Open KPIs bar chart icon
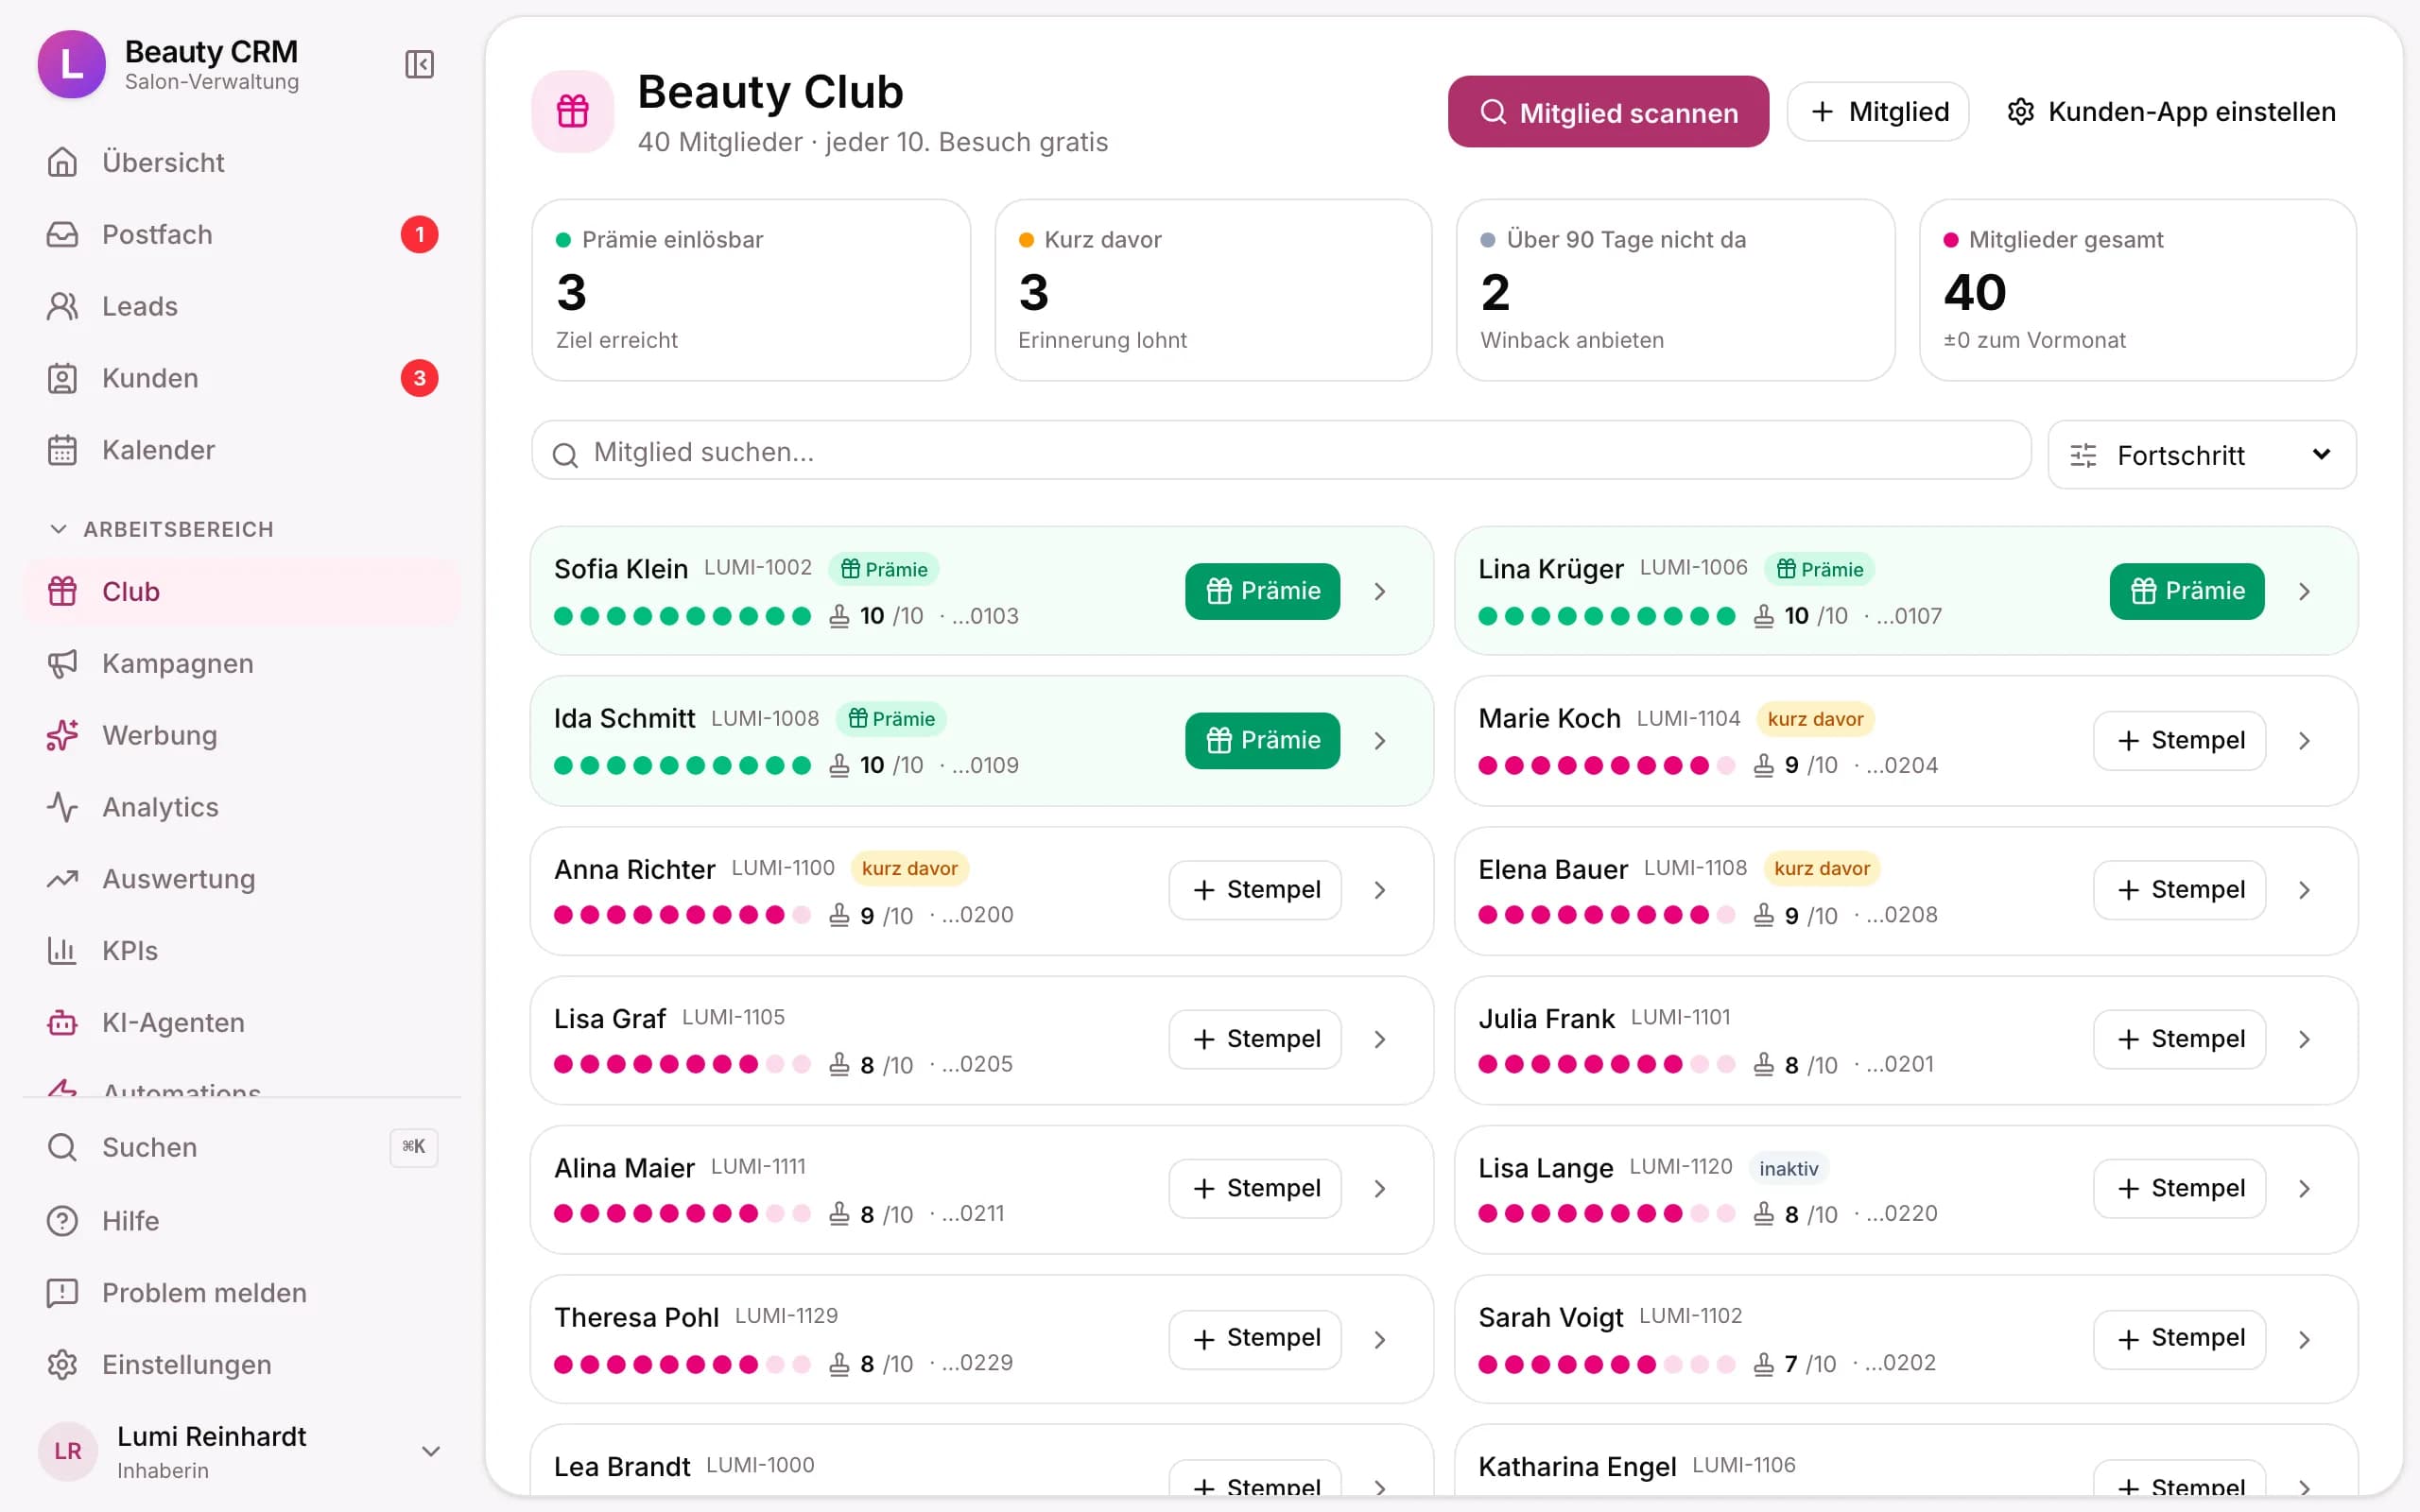2420x1512 pixels. click(62, 951)
